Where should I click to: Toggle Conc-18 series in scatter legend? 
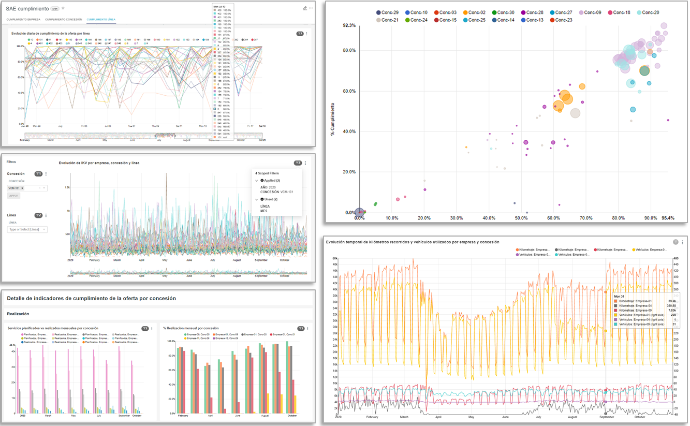point(619,12)
